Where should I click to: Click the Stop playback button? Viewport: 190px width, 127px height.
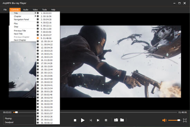point(75,120)
